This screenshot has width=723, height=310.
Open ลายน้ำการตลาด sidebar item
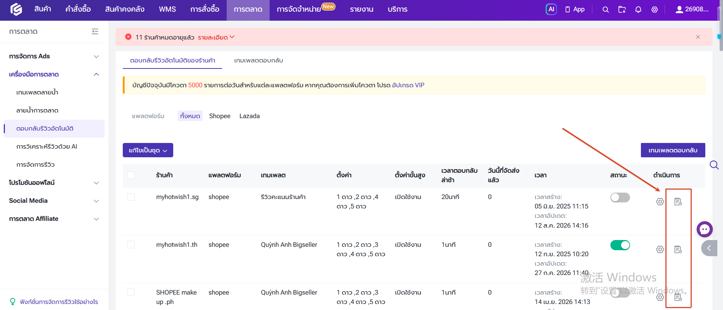tap(54, 111)
